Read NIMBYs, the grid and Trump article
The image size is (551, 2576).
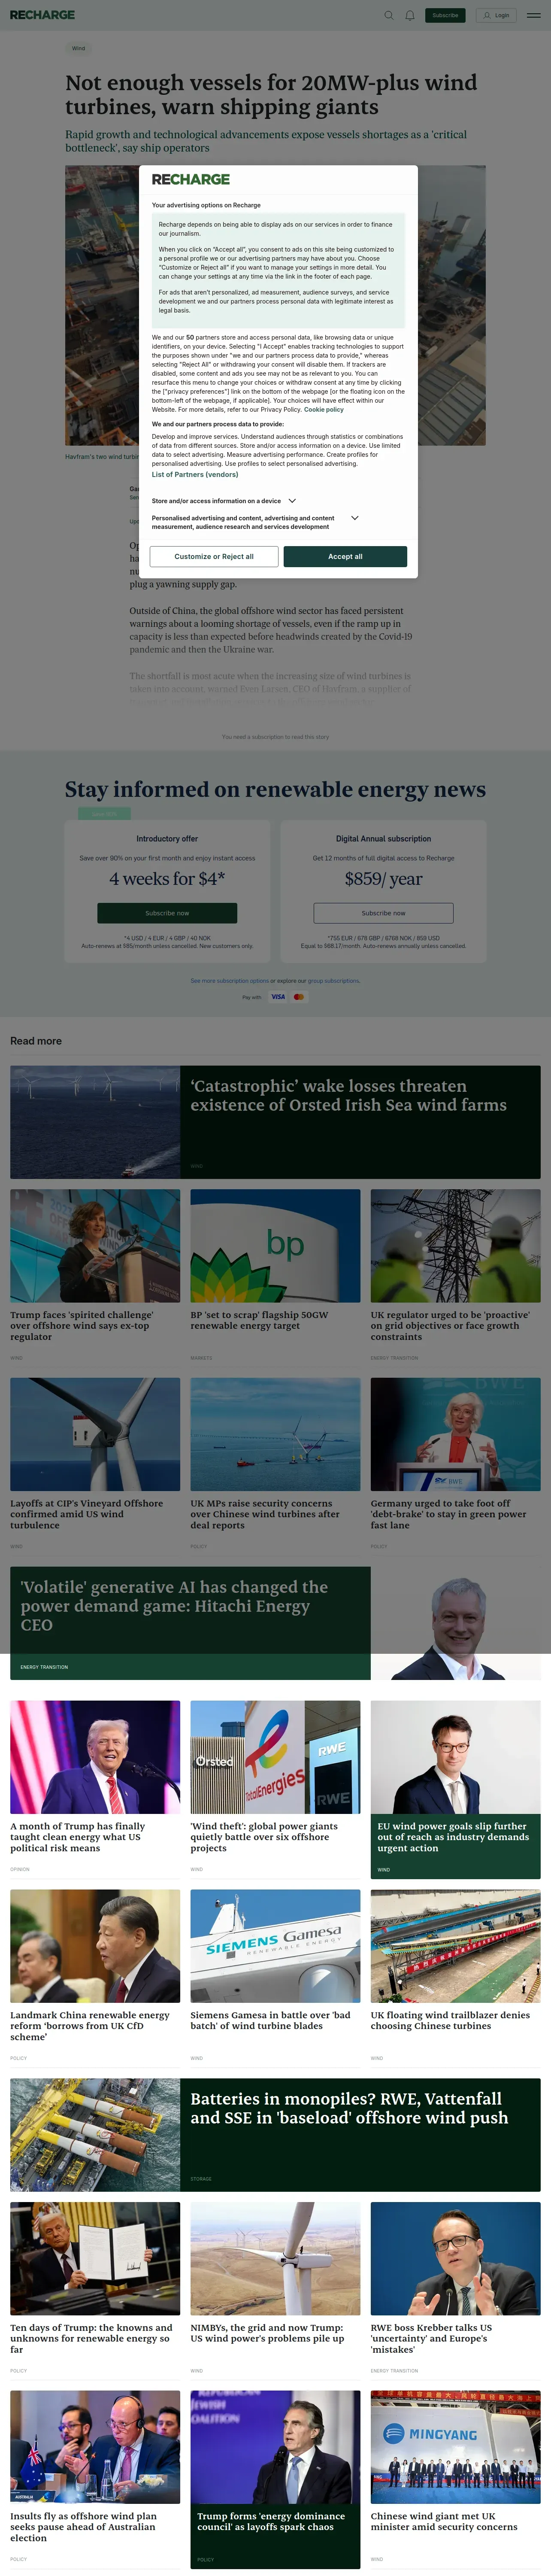tap(267, 2332)
